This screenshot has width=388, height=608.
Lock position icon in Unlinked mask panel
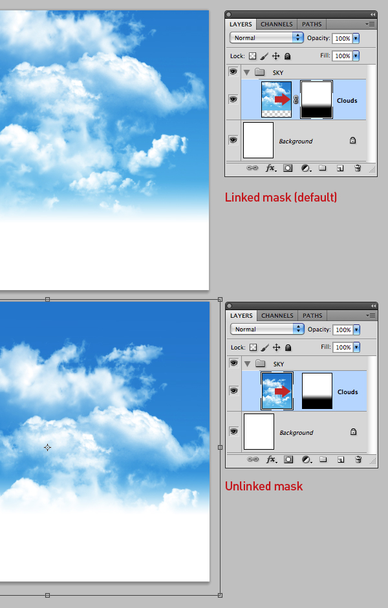point(277,348)
